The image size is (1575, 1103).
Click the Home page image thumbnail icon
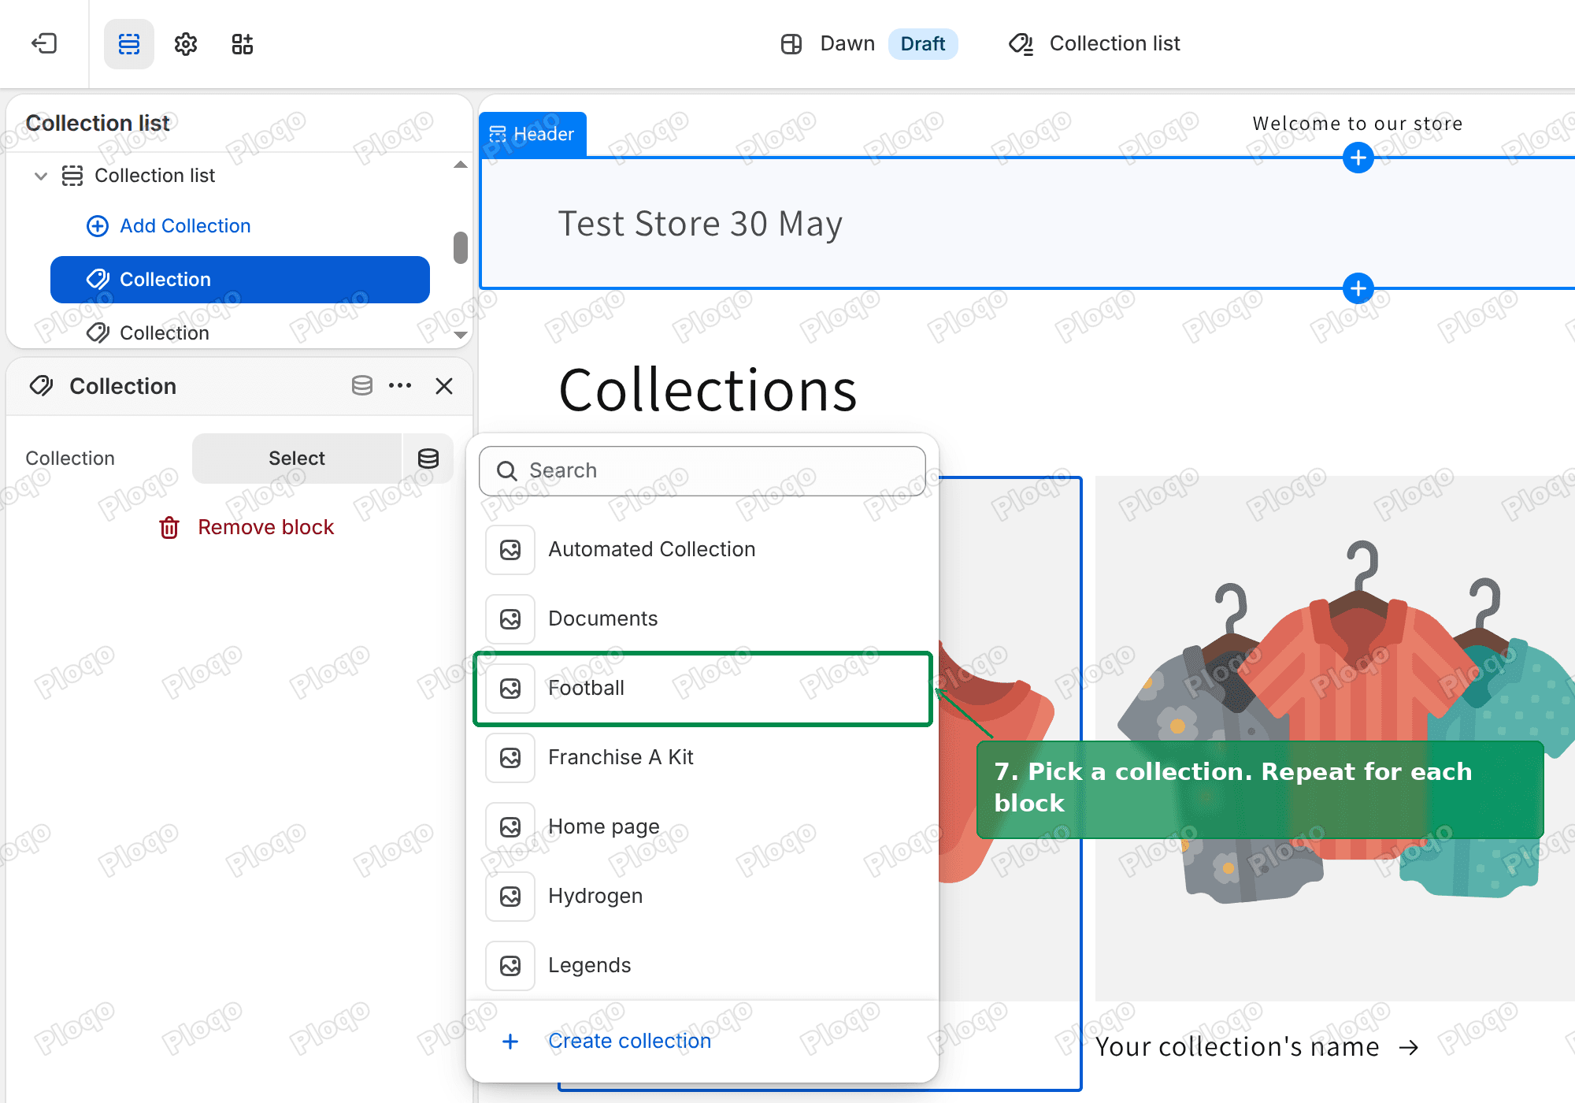(x=510, y=826)
